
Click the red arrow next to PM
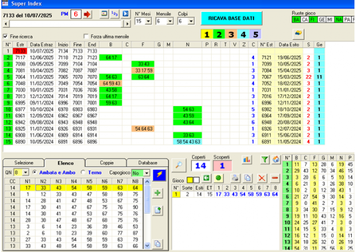point(87,15)
